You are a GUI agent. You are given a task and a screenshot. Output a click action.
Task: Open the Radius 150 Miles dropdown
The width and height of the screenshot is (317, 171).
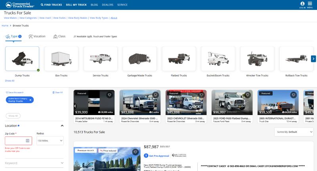click(50, 140)
